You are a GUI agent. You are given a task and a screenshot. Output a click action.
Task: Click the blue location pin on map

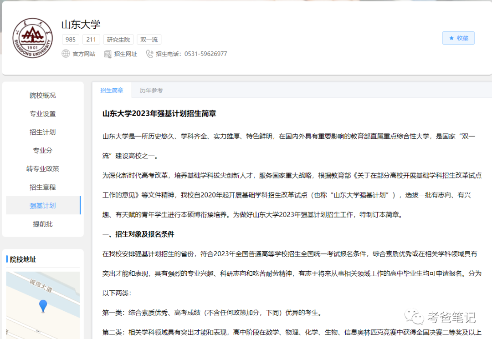[43, 306]
